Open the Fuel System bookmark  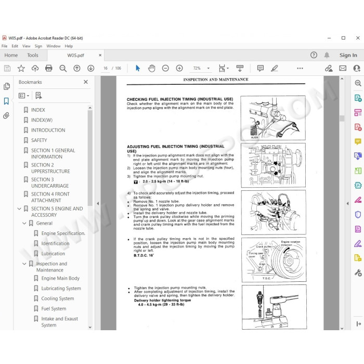[54, 308]
